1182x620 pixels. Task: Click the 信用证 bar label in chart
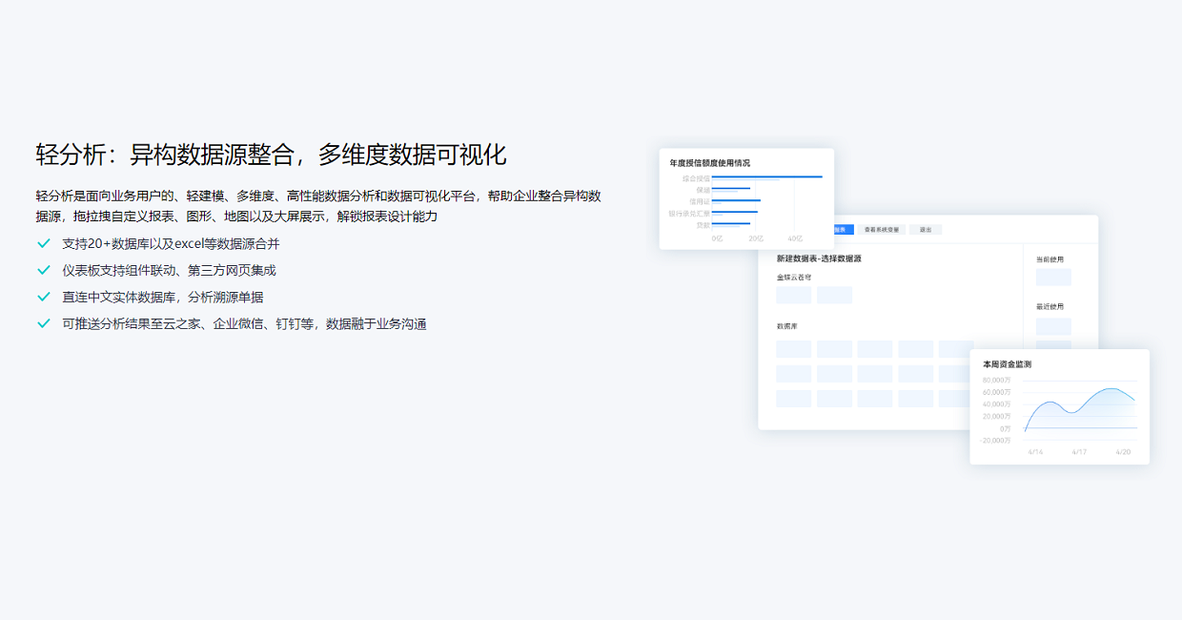point(700,201)
